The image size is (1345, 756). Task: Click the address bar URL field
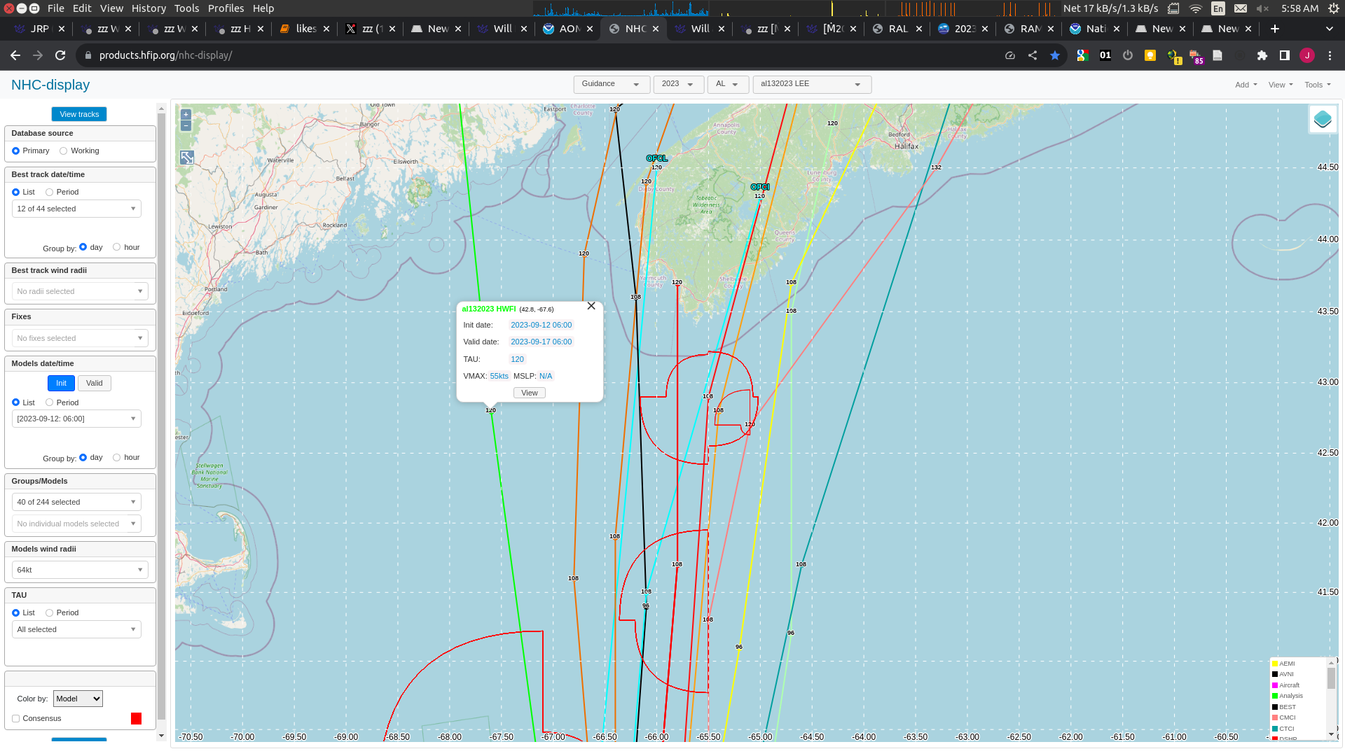539,55
